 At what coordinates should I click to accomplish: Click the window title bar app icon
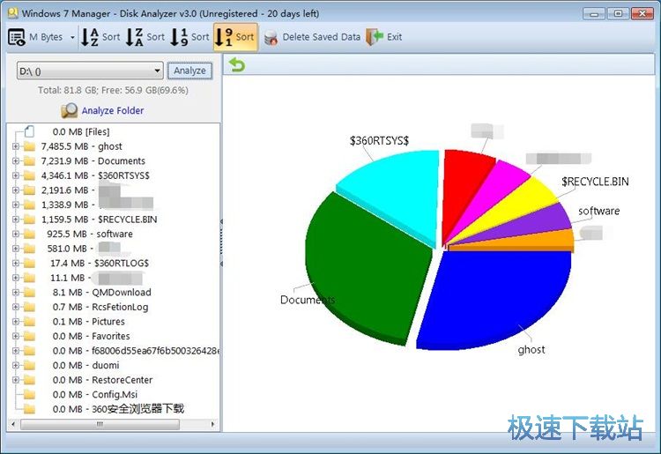click(12, 13)
